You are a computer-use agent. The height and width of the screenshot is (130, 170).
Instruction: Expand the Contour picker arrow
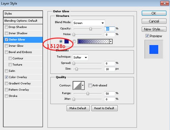tap(83, 85)
